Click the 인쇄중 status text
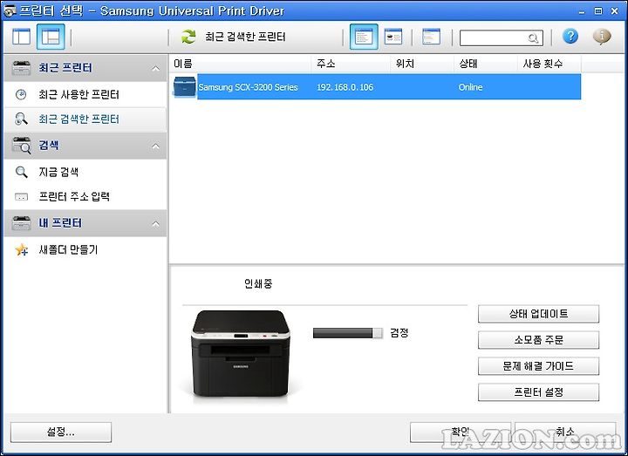628x456 pixels. pyautogui.click(x=258, y=284)
